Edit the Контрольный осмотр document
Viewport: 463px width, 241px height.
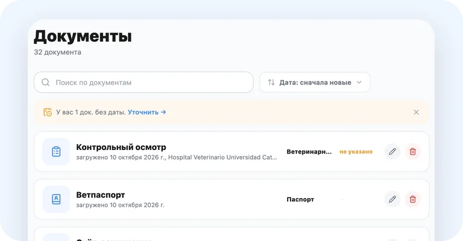(x=392, y=152)
